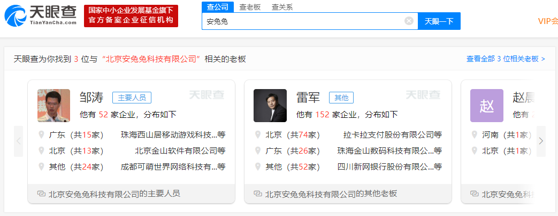558x216 pixels.
Task: Open 查看全部 3 位相关老板 link
Action: pyautogui.click(x=506, y=59)
